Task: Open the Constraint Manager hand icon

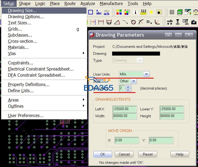Action: pos(188,12)
